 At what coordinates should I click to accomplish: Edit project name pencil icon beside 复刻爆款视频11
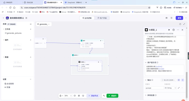pos(26,18)
